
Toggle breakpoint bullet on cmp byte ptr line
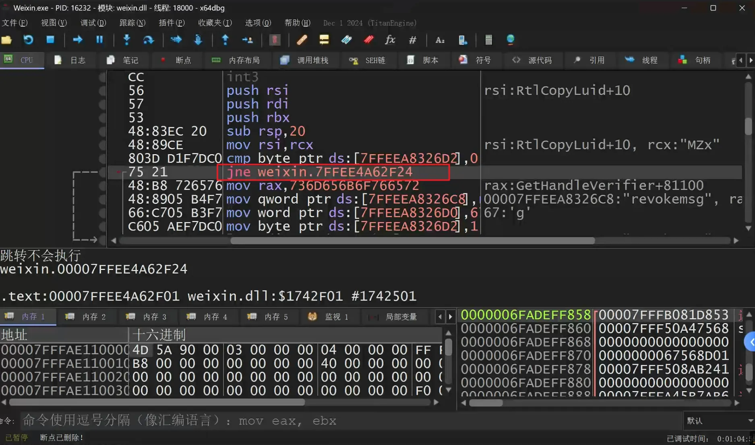[x=102, y=159]
